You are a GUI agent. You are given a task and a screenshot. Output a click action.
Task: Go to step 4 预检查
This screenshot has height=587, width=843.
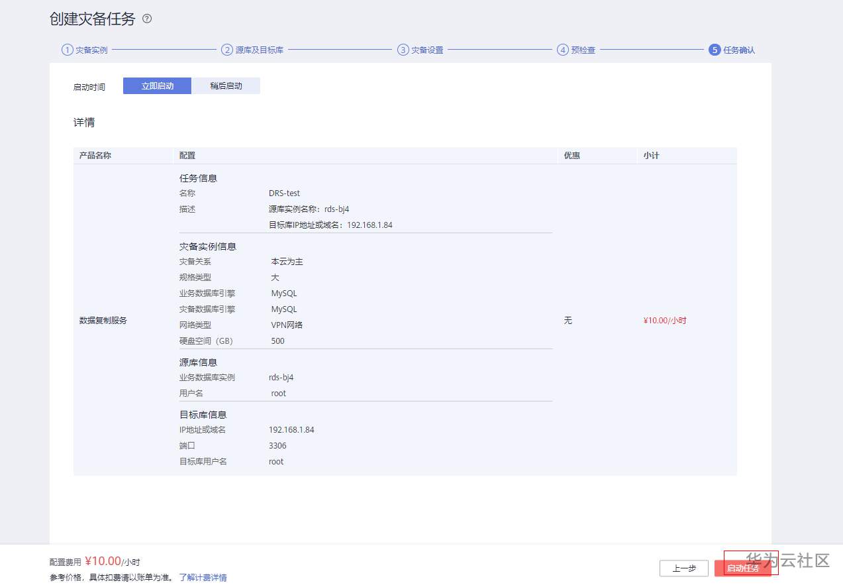576,50
